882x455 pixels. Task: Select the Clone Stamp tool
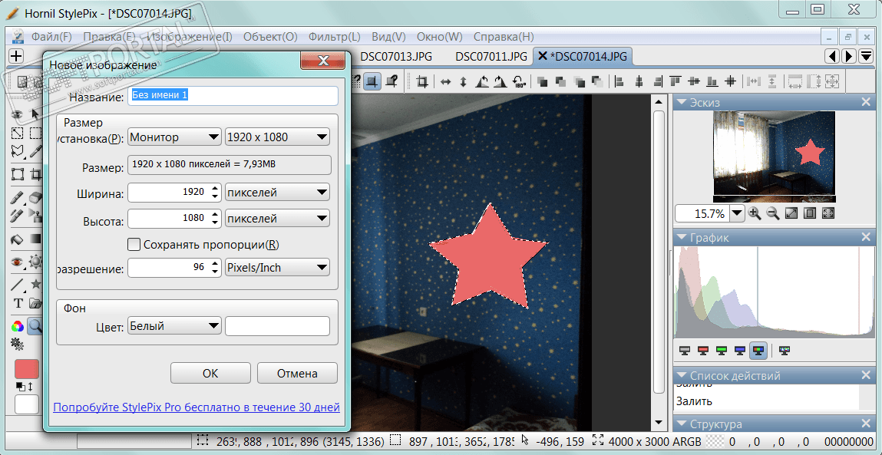click(x=35, y=216)
